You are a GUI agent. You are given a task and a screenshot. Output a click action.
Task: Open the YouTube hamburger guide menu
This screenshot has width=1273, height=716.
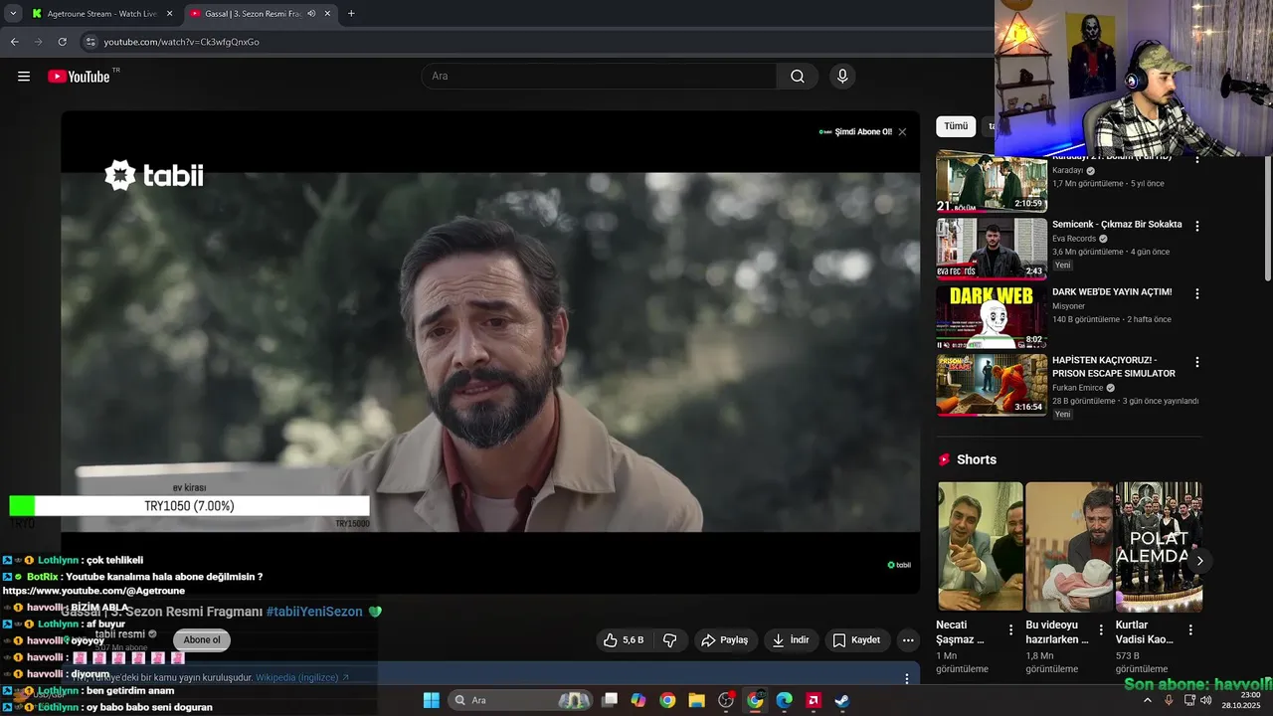coord(24,77)
